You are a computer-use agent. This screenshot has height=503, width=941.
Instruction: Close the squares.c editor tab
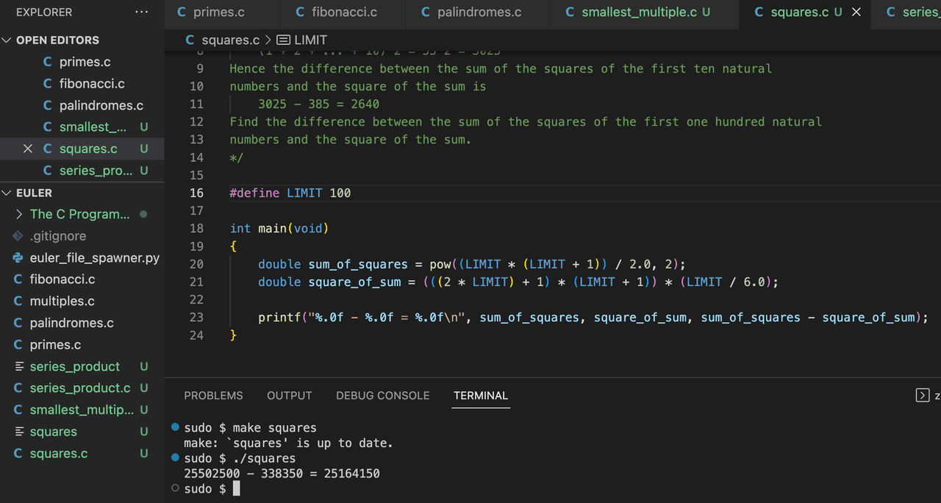click(856, 13)
